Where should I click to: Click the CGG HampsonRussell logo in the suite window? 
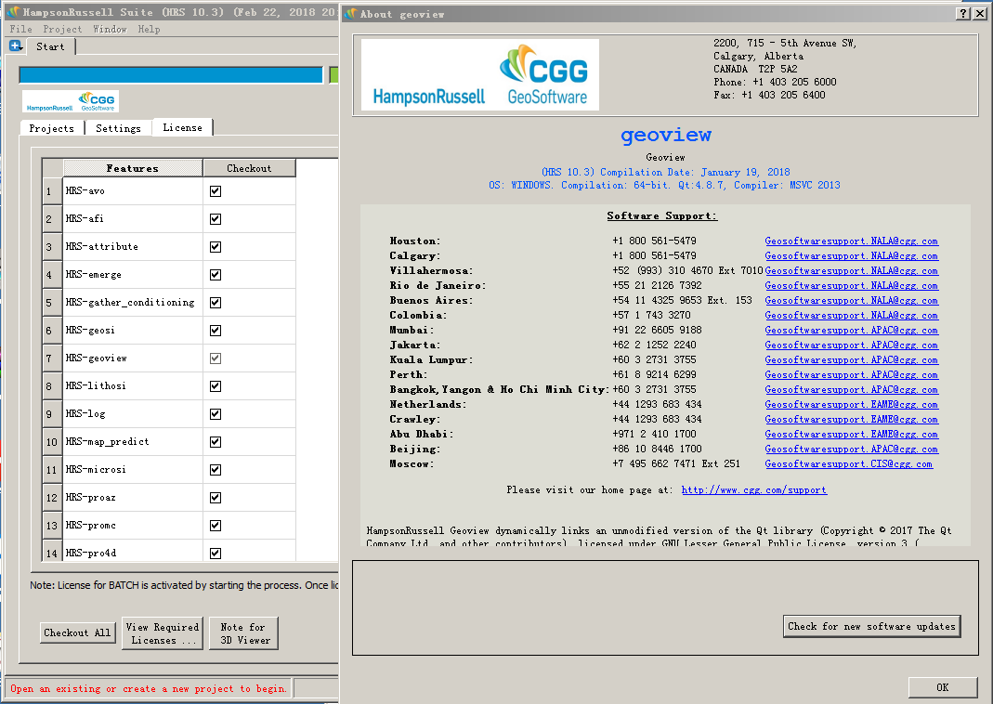[x=71, y=101]
